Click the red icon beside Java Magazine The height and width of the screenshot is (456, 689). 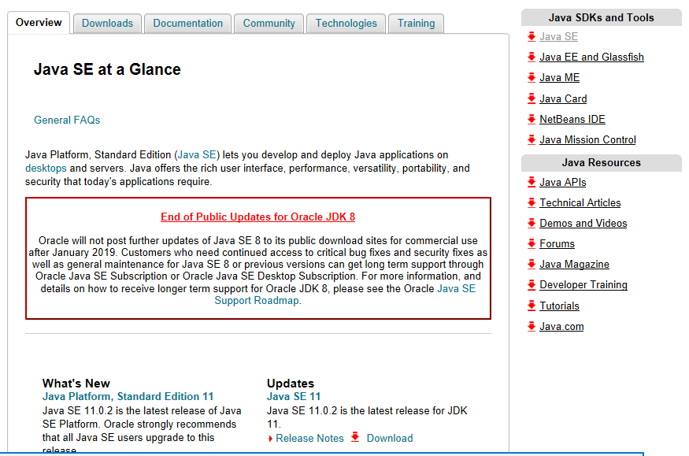[x=532, y=264]
